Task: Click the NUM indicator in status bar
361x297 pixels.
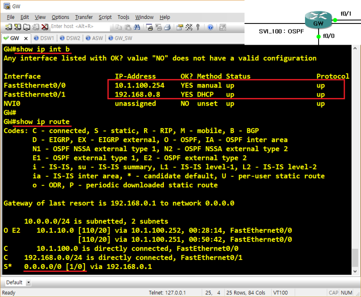Action: (347, 293)
